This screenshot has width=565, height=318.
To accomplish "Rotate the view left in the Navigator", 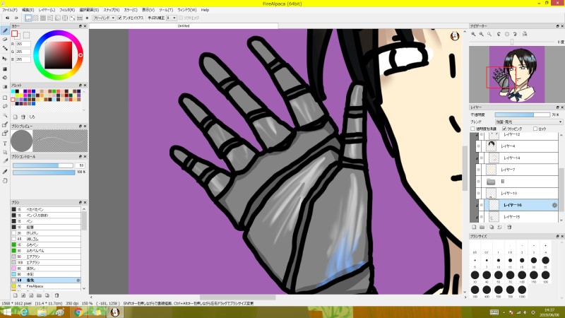I will [x=499, y=34].
